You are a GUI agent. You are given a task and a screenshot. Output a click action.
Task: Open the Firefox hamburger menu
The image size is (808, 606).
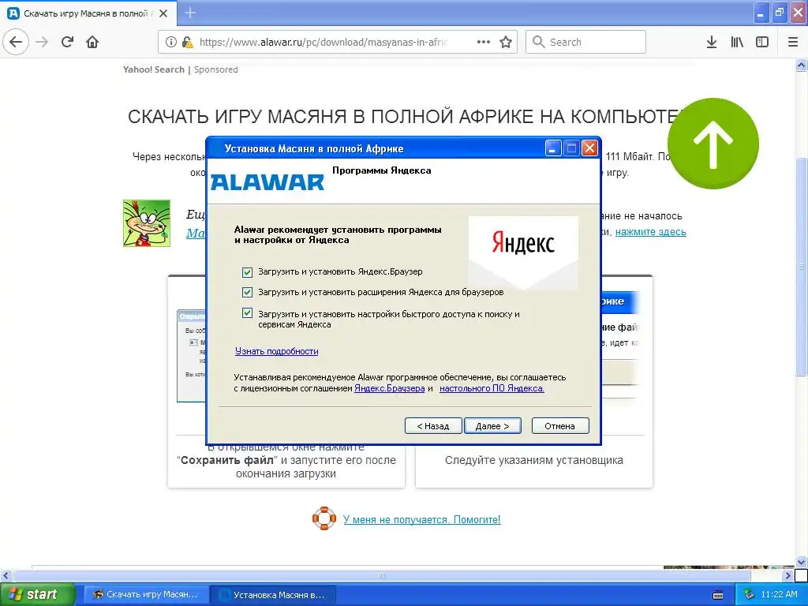tap(792, 42)
